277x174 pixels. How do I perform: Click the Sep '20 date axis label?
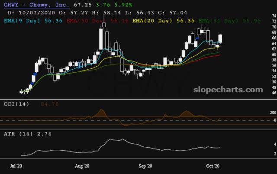145,166
